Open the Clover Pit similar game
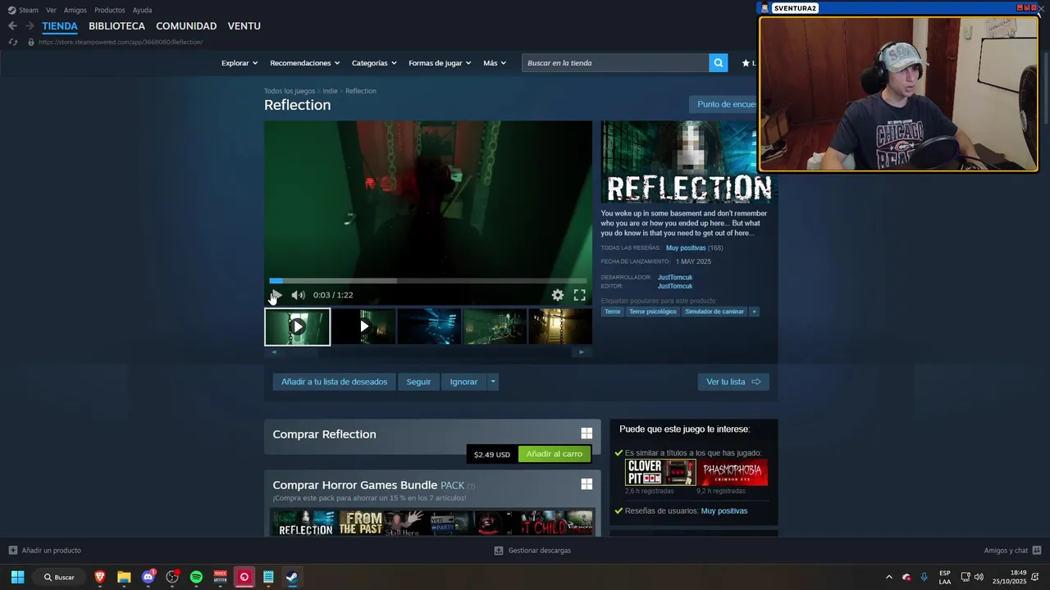 pyautogui.click(x=660, y=473)
